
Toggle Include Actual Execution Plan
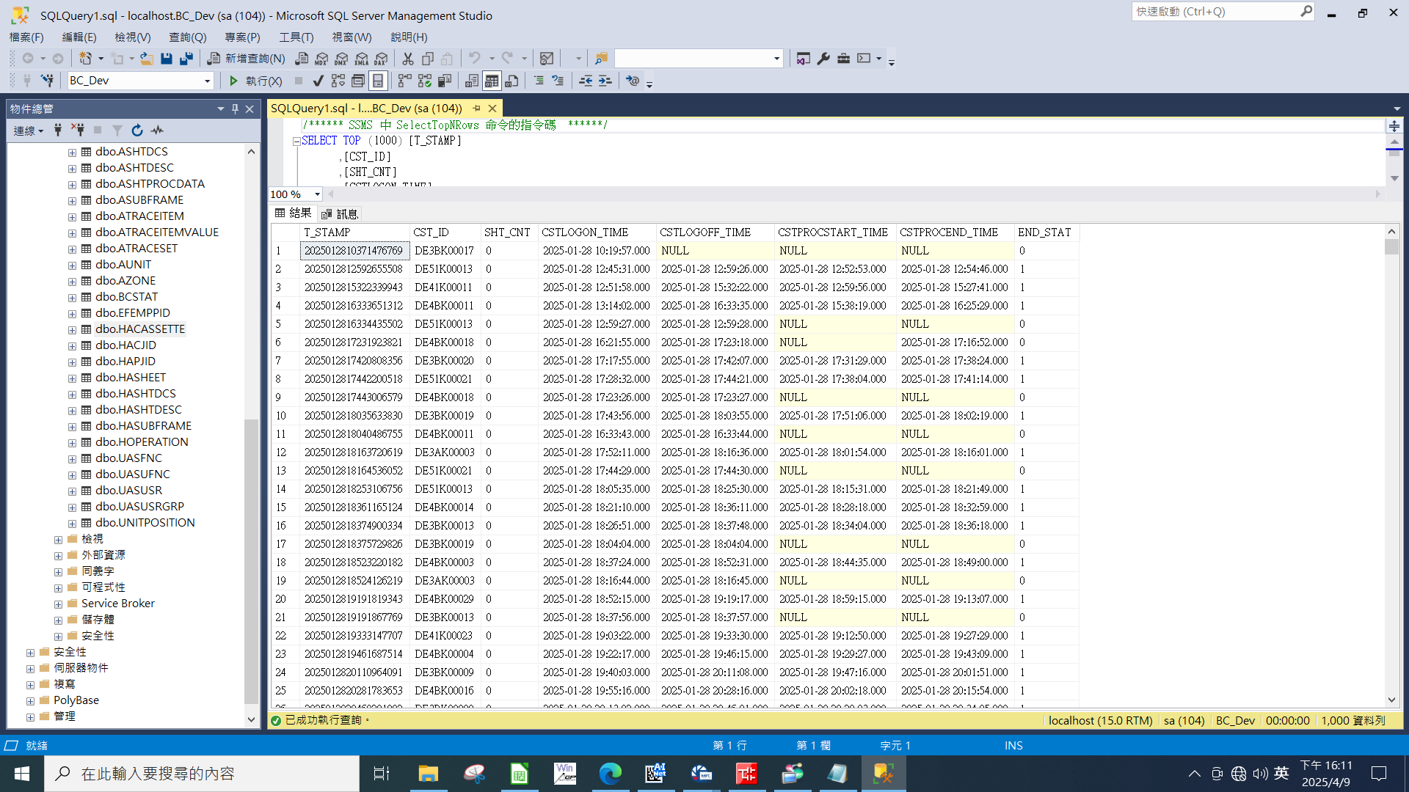click(404, 81)
